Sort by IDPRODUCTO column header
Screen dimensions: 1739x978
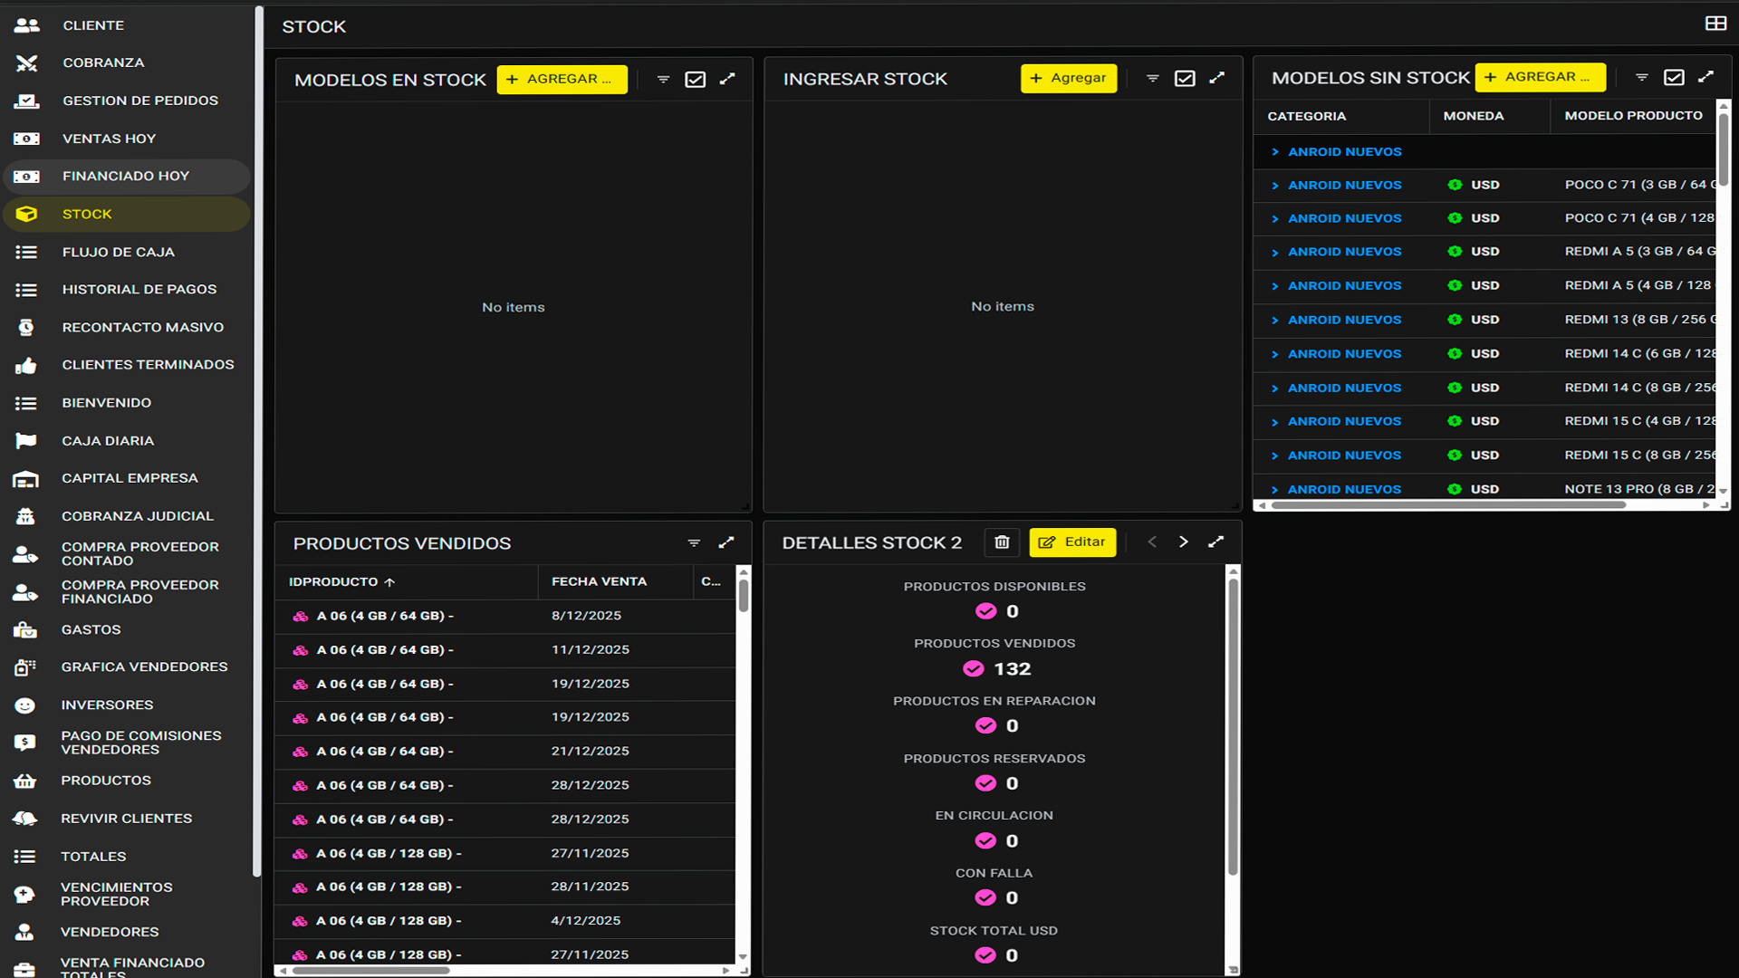point(333,582)
